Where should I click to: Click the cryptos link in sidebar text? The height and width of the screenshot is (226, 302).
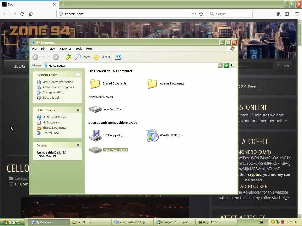[x=255, y=175]
